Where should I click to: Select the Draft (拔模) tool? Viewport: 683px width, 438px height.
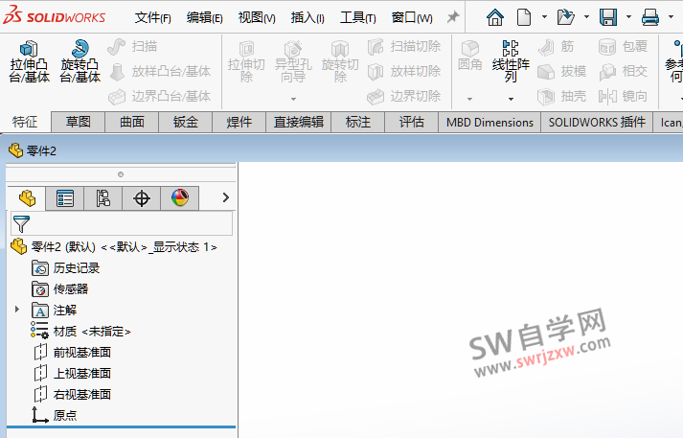coord(562,71)
